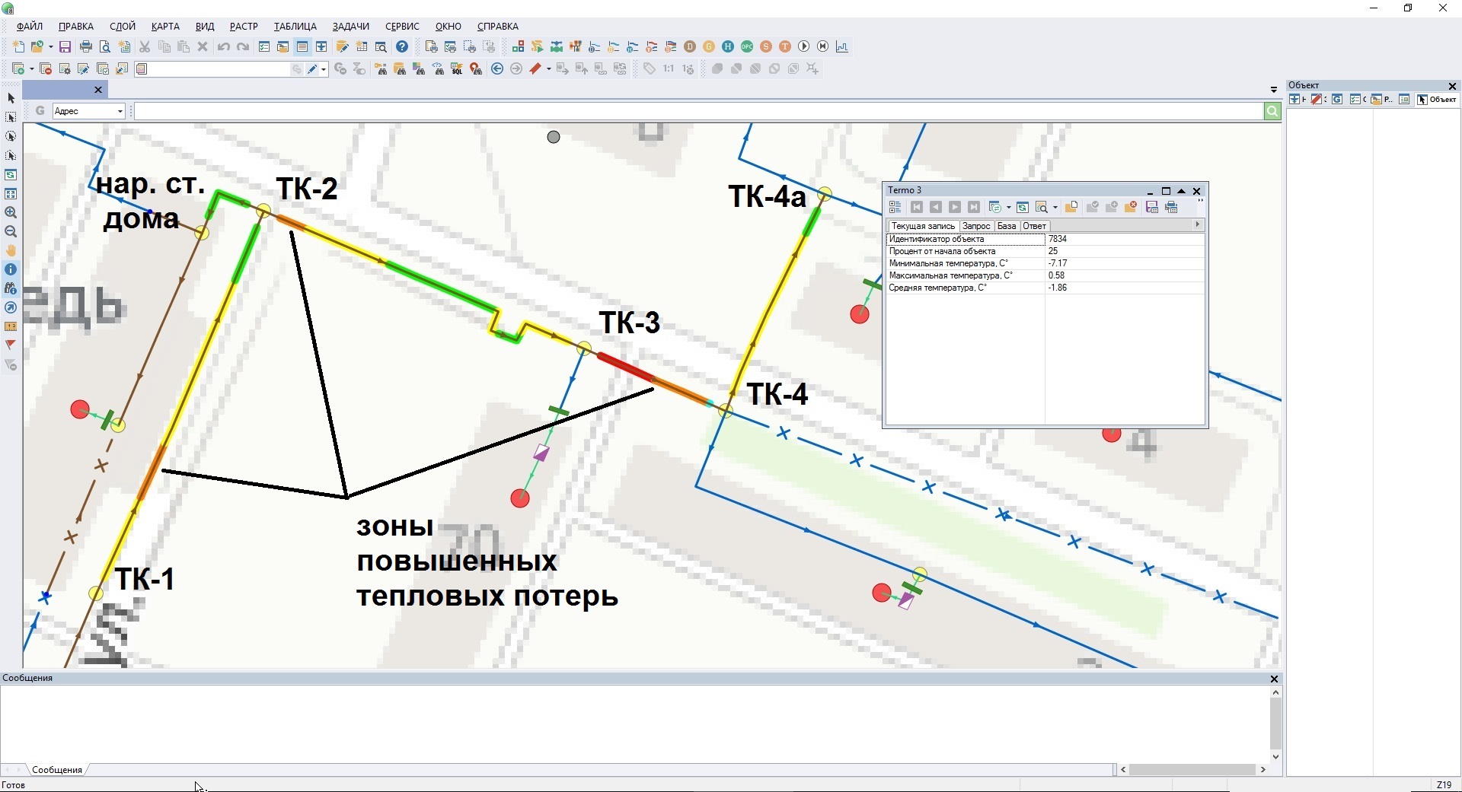Refresh the Termo 3 table data

pos(1023,208)
